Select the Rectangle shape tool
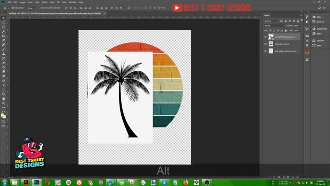This screenshot has width=330, height=186. point(4,94)
